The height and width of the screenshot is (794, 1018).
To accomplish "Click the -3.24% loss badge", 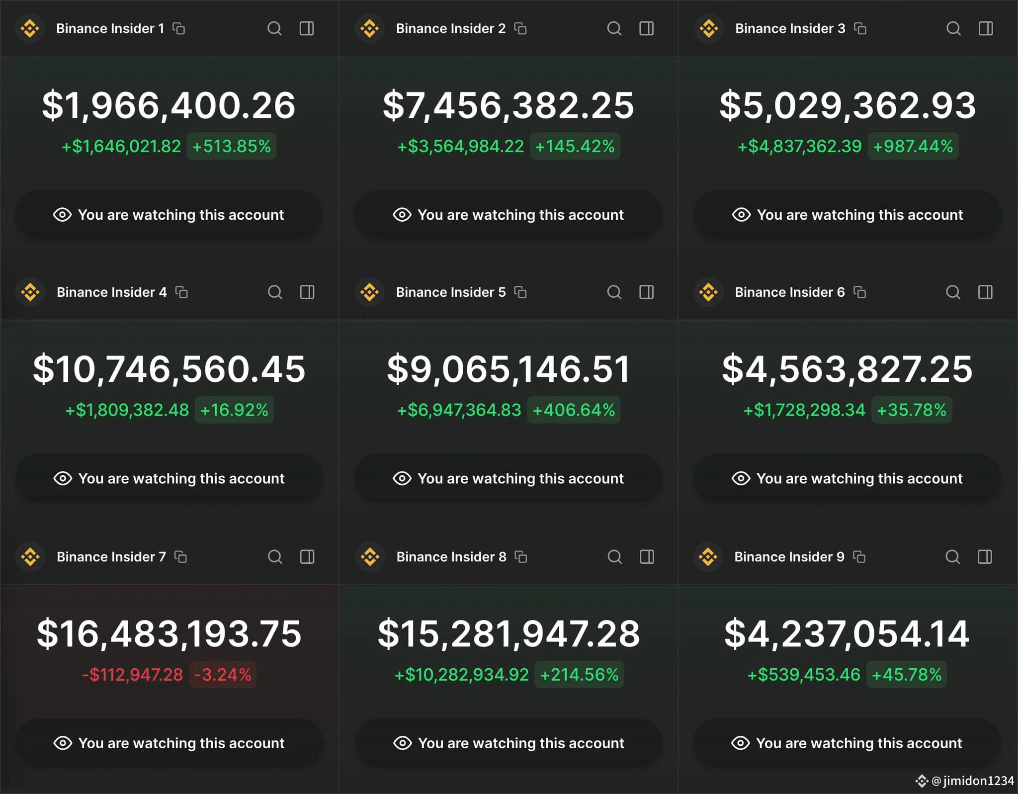I will click(223, 675).
